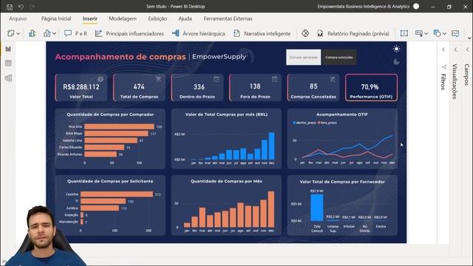Screen dimensions: 473x266
Task: Switch to Data table view in sidebar
Action: click(8, 64)
